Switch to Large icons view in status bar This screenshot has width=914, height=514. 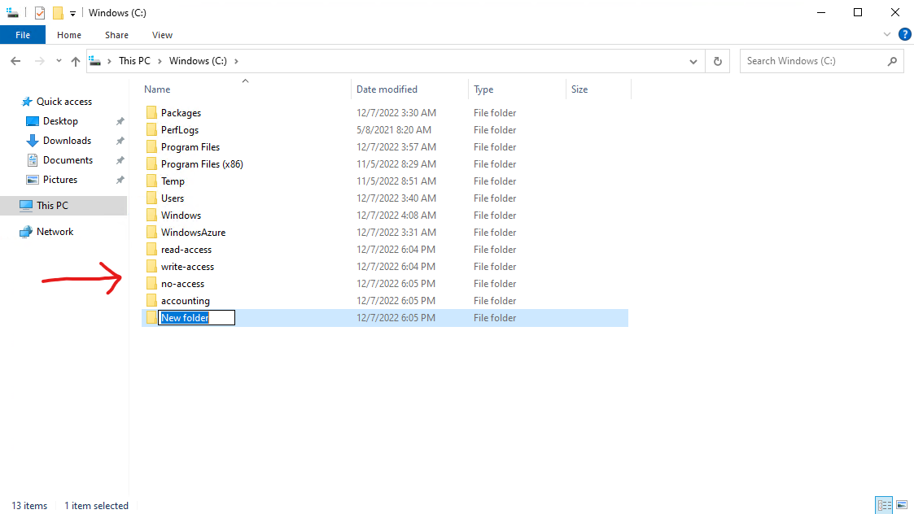902,505
